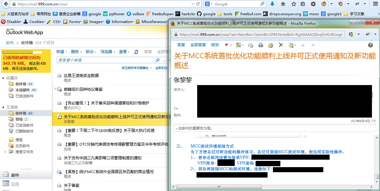Screen dimensions: 380x191
Task: Select 已删除邮件 folder
Action: 21,131
